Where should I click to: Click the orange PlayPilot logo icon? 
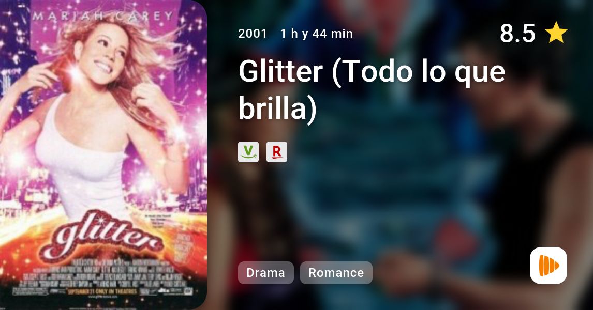[x=548, y=266]
